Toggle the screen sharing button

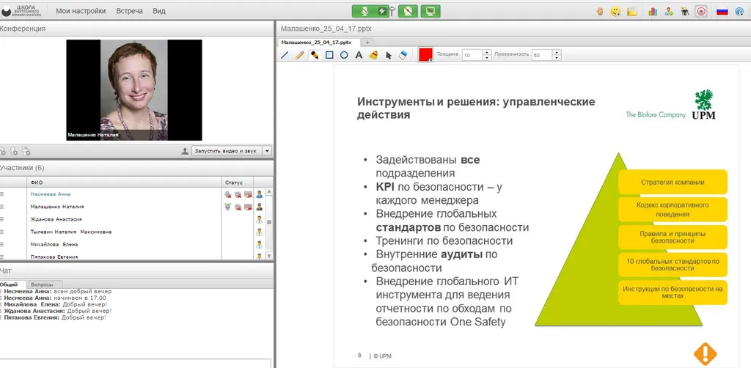click(x=431, y=11)
